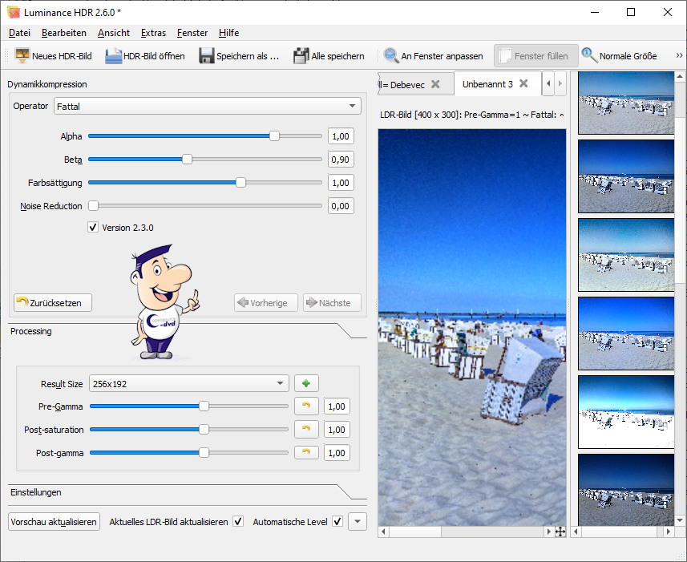Open dropdown arrow beside Automatische Level
The width and height of the screenshot is (687, 562).
click(x=358, y=522)
